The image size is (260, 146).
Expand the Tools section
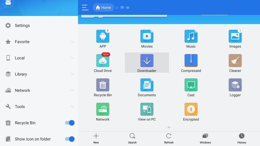click(x=72, y=107)
